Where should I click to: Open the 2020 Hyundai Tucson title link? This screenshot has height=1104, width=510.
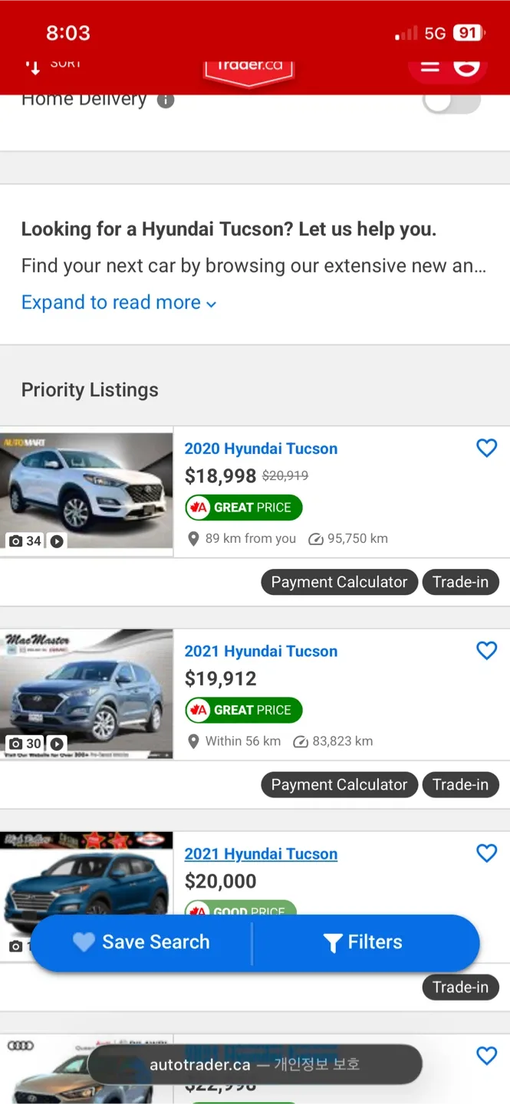pos(261,449)
